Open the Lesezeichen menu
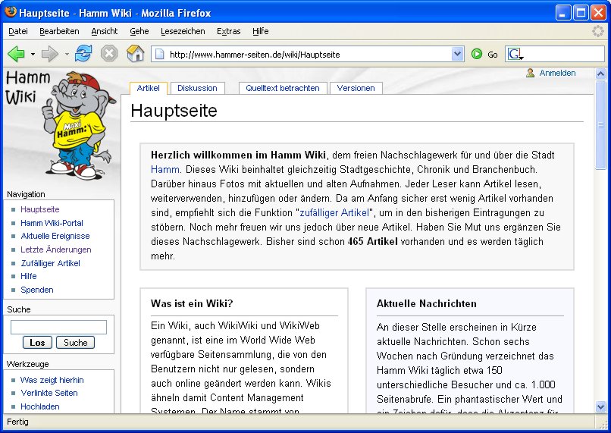 tap(183, 31)
